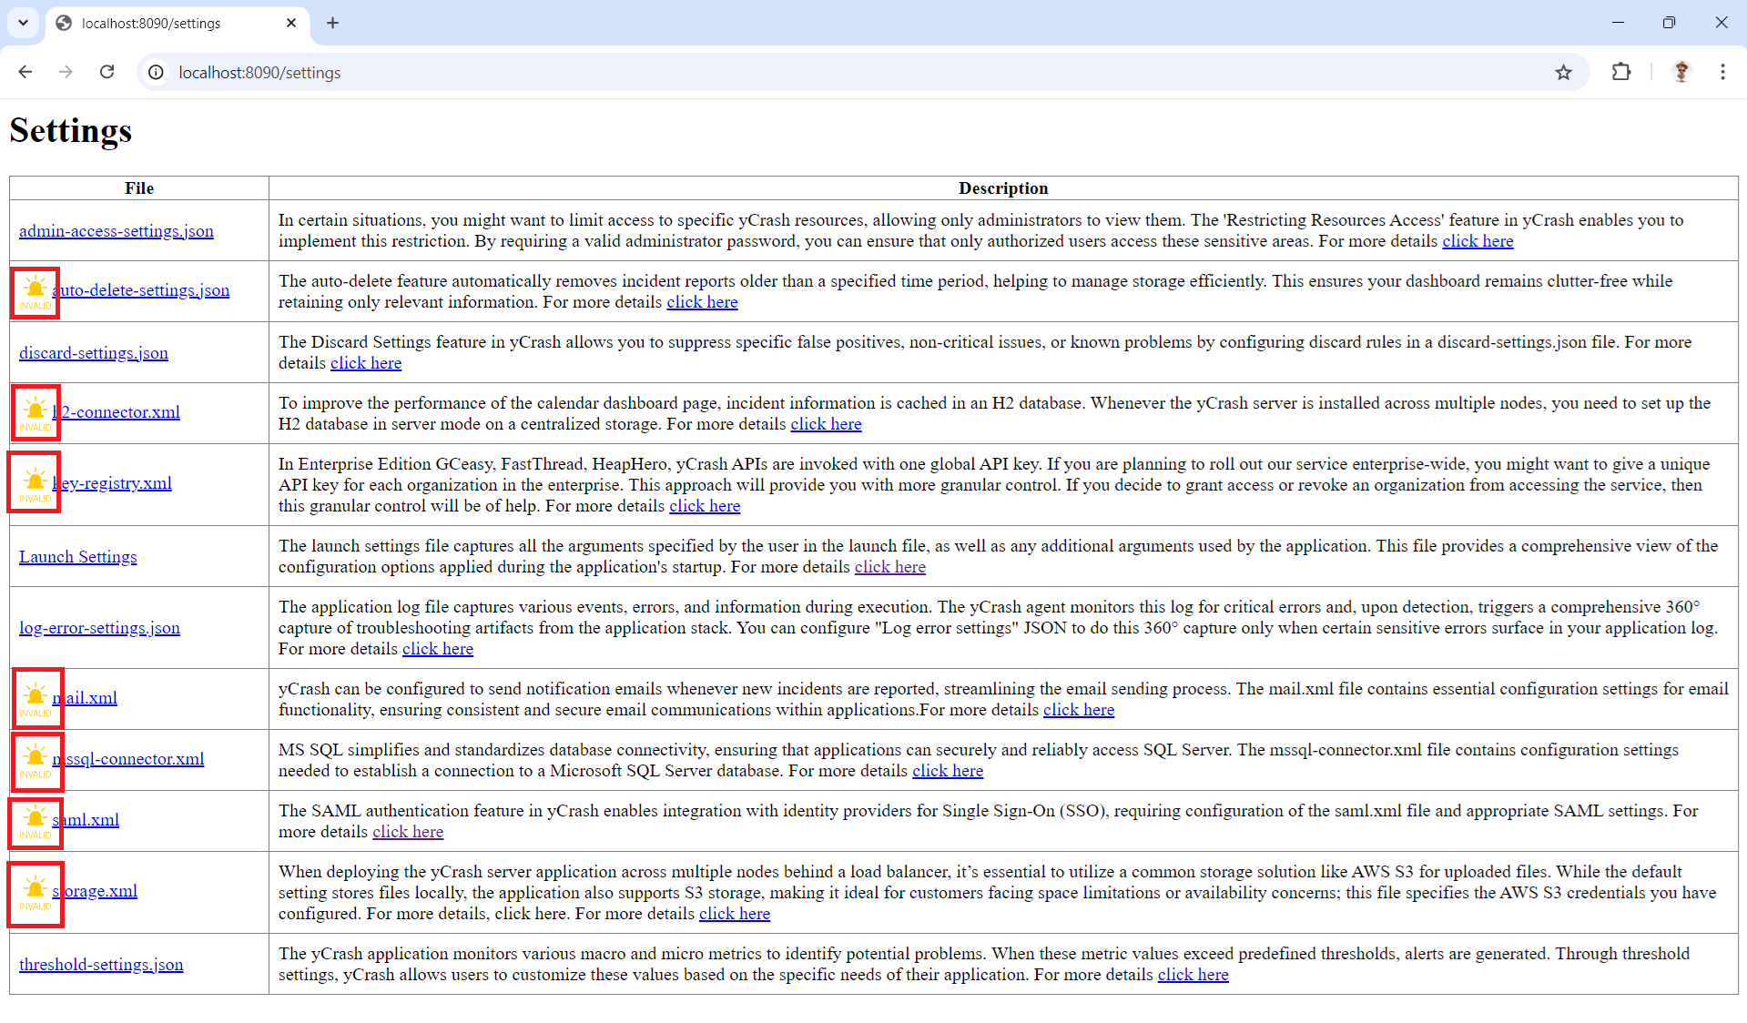Screen dimensions: 1747x1023
Task: Open a new browser tab
Action: click(x=332, y=23)
